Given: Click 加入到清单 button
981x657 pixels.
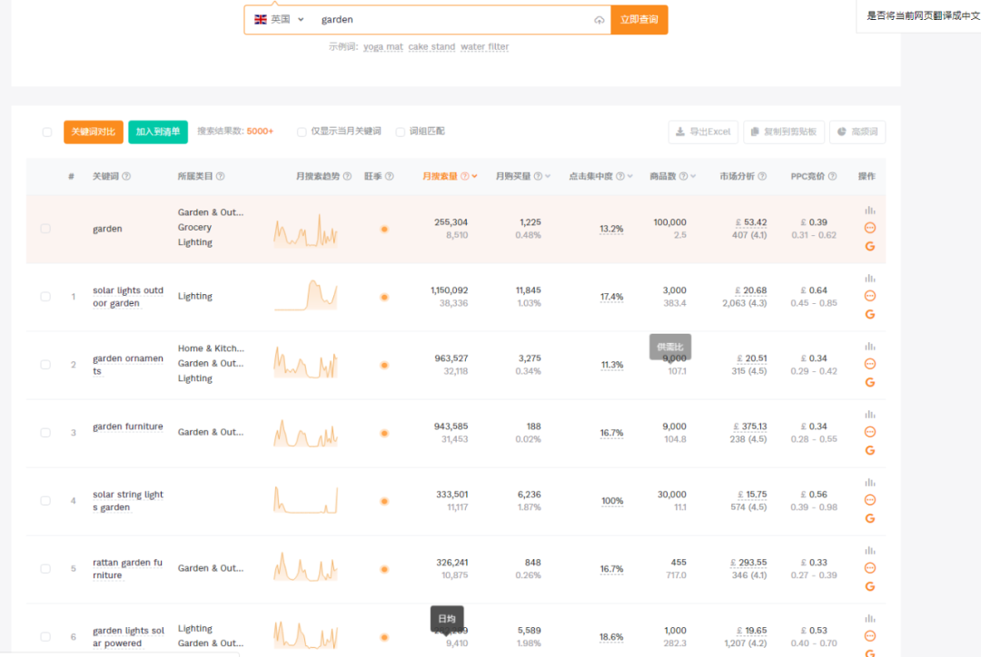Looking at the screenshot, I should point(158,132).
